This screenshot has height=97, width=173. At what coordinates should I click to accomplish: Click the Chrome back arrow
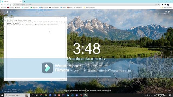pos(2,5)
